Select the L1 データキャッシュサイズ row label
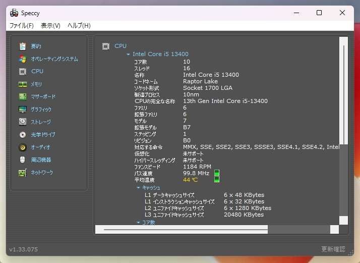The height and width of the screenshot is (263, 360). coord(169,195)
